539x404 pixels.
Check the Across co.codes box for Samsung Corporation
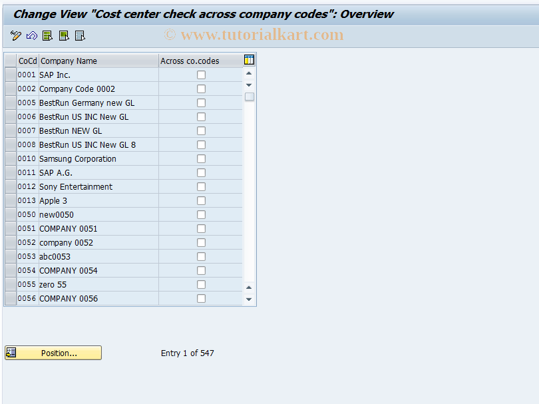click(201, 158)
